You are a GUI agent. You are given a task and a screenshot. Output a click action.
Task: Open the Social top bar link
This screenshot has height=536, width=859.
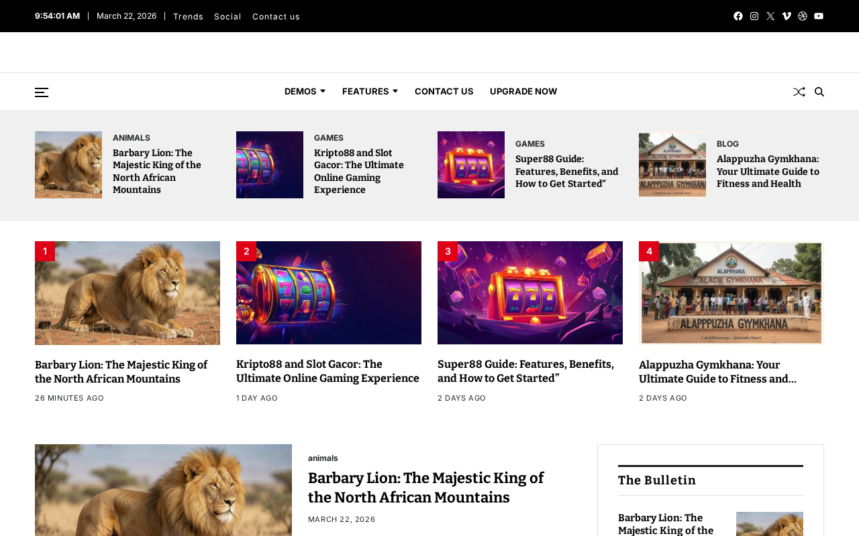pos(228,16)
